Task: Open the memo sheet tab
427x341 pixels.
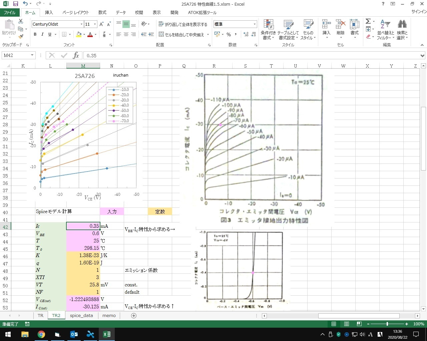Action: [x=109, y=315]
